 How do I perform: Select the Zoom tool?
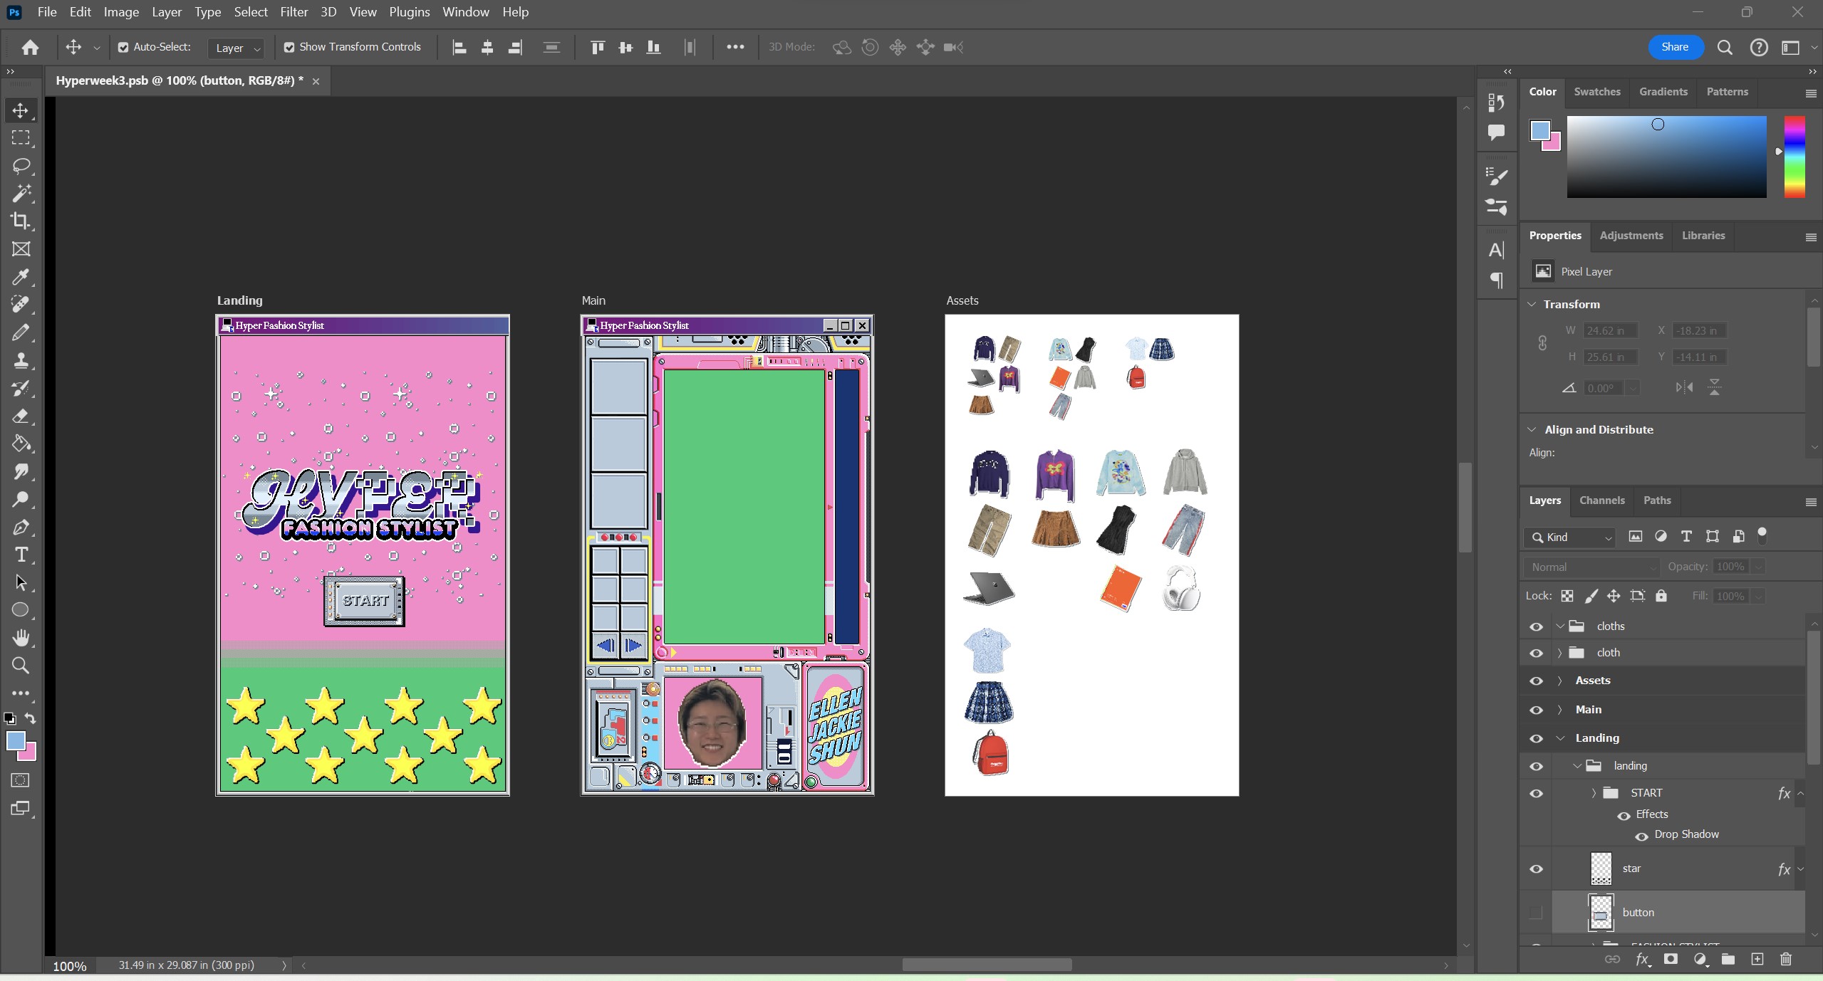(x=21, y=666)
